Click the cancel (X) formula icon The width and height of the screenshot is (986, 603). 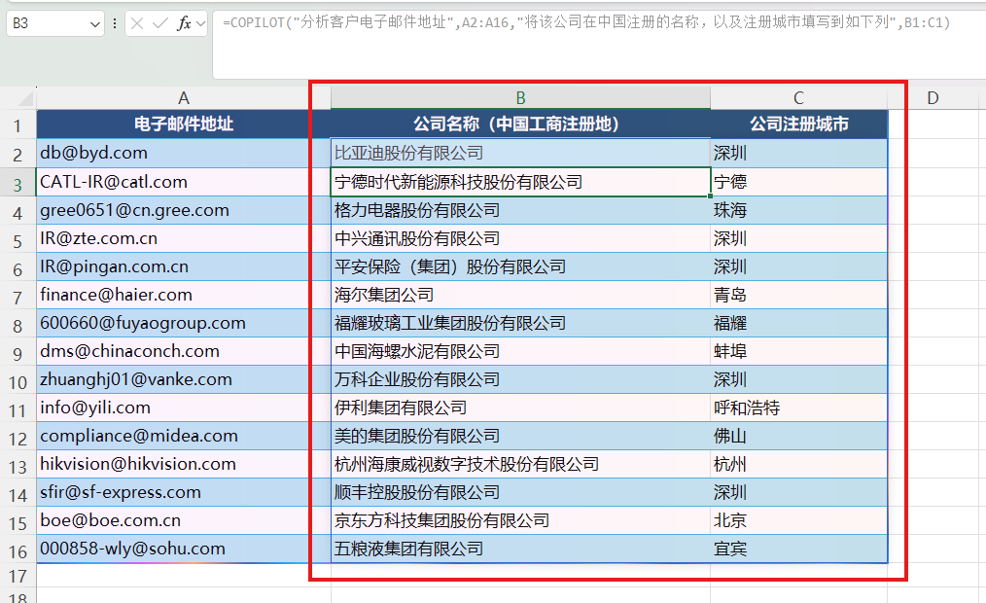137,24
